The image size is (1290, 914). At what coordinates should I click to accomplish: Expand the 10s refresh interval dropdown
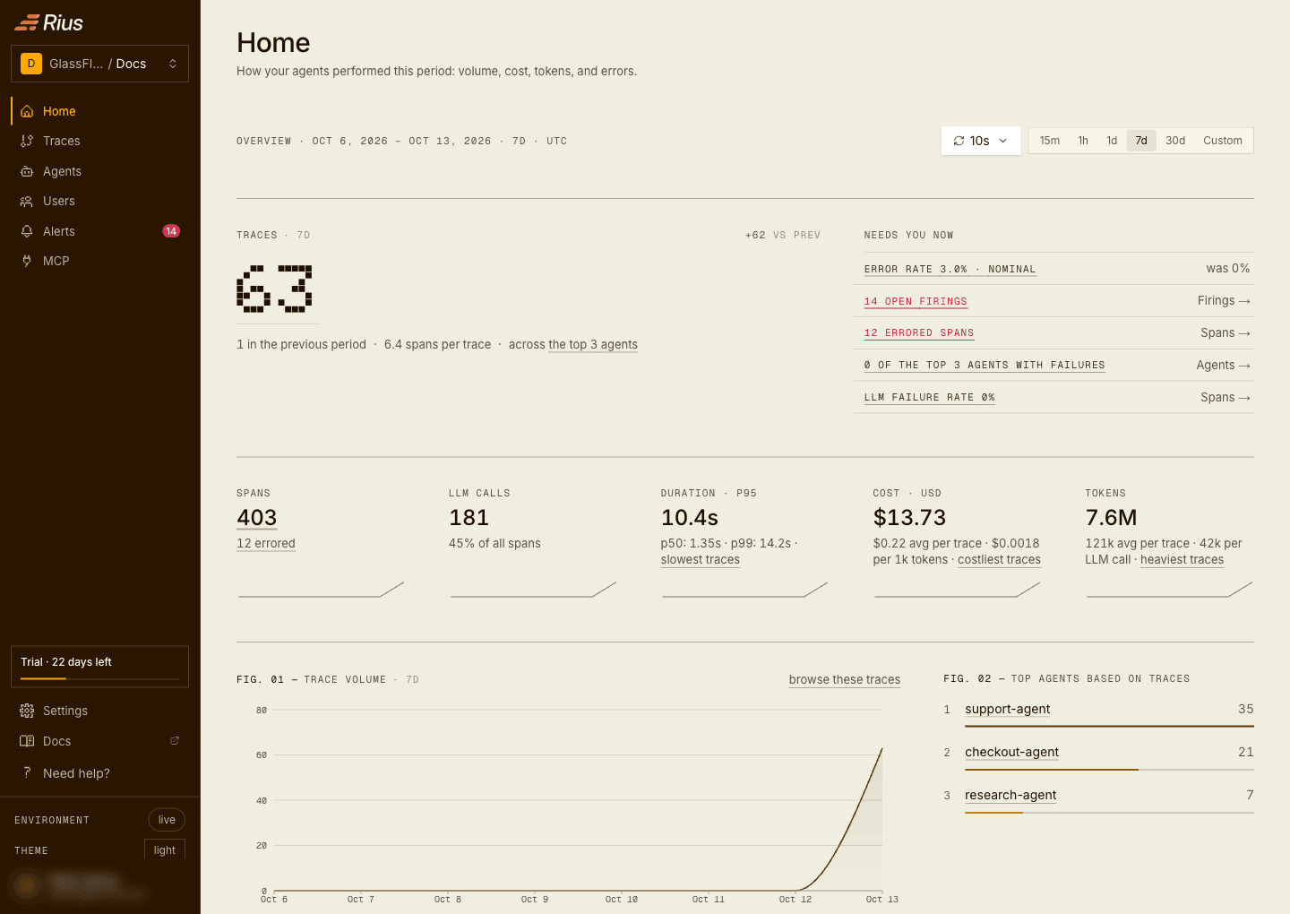point(981,141)
